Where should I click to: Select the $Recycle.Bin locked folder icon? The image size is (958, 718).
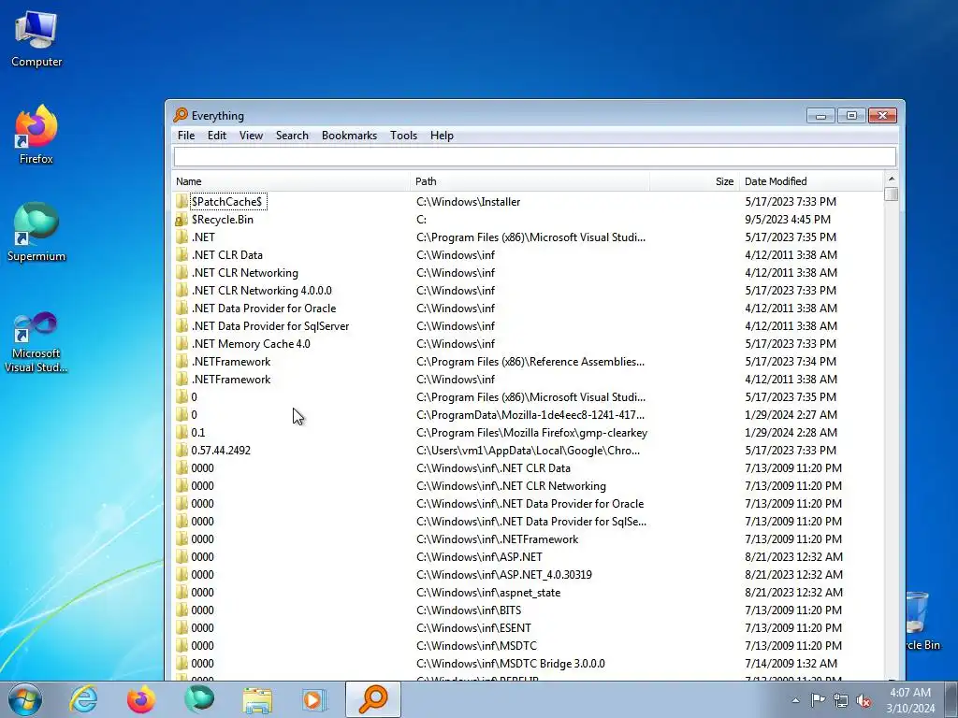click(181, 219)
